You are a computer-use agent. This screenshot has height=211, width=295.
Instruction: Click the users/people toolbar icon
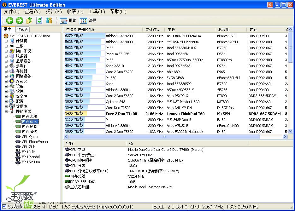pos(49,20)
